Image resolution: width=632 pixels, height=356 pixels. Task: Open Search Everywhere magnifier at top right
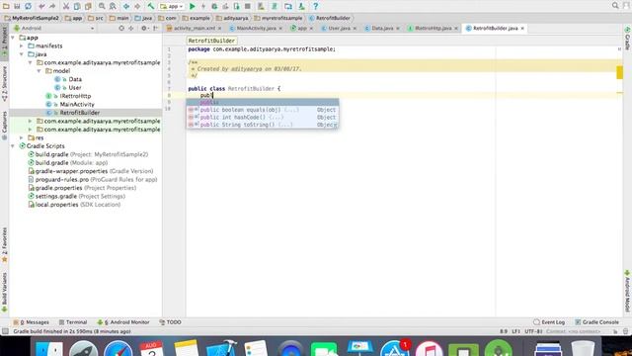615,5
